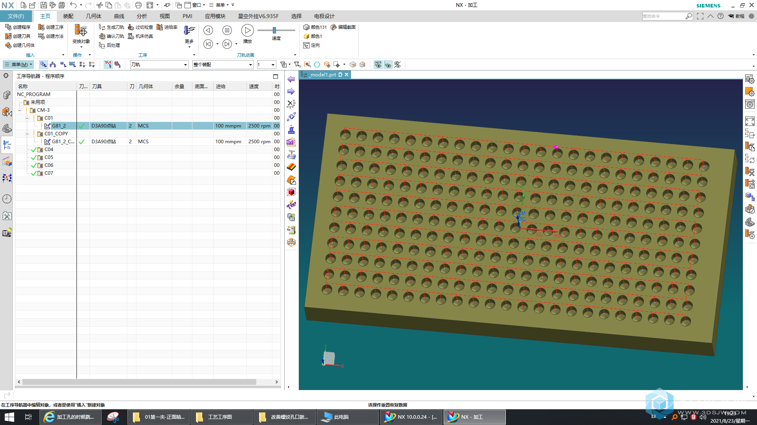Click the pause animation button
Image resolution: width=757 pixels, height=425 pixels.
click(227, 30)
